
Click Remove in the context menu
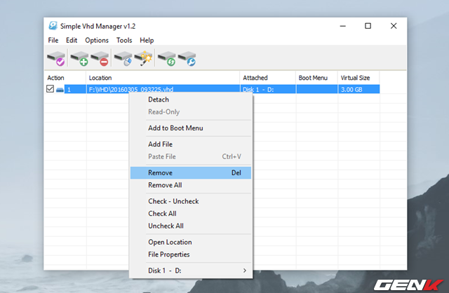tap(191, 173)
